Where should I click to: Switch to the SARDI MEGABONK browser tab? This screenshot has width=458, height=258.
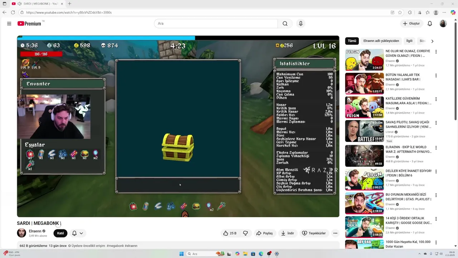pyautogui.click(x=38, y=4)
